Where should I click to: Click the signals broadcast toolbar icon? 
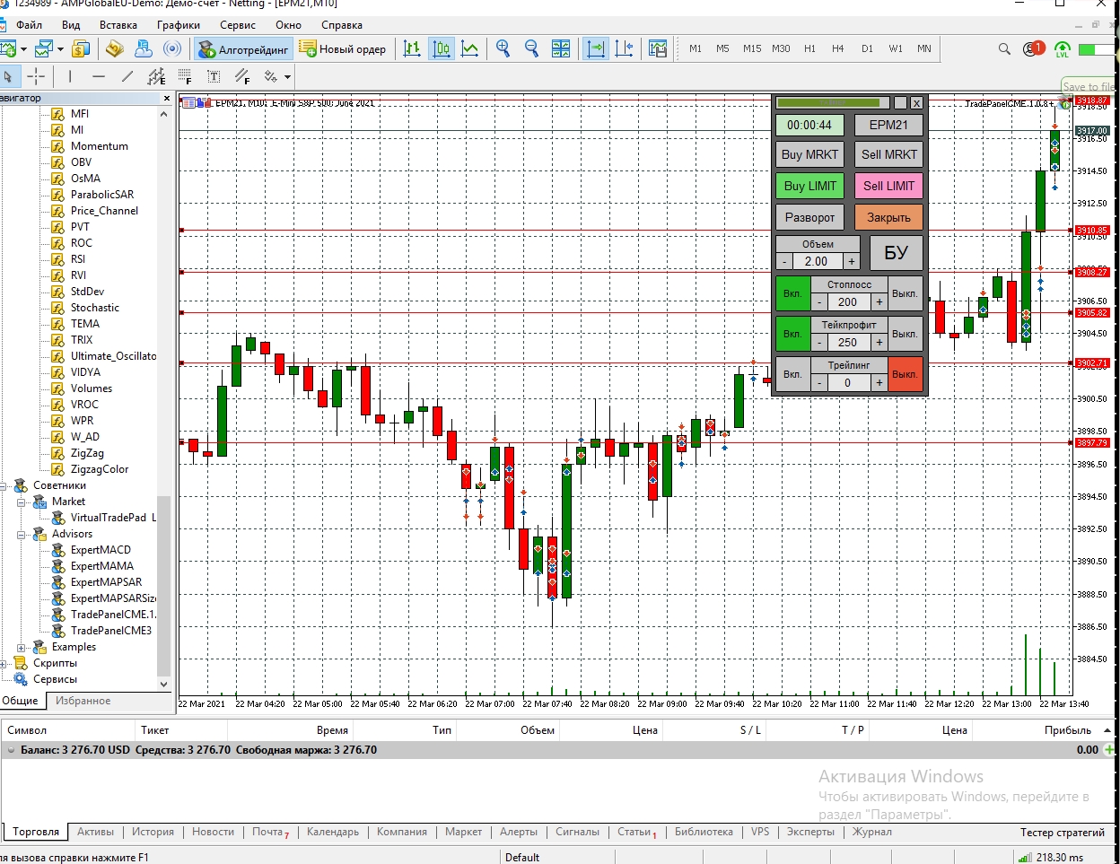tap(172, 48)
